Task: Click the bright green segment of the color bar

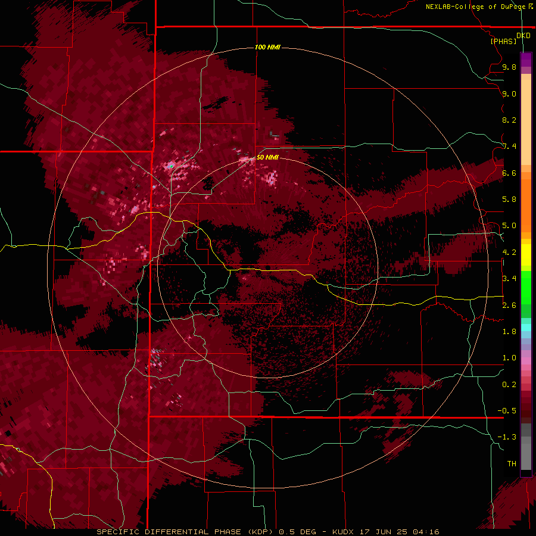Action: pos(526,287)
